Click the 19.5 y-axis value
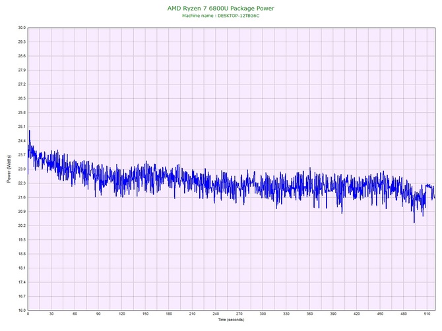Image resolution: width=442 pixels, height=331 pixels. (x=22, y=240)
